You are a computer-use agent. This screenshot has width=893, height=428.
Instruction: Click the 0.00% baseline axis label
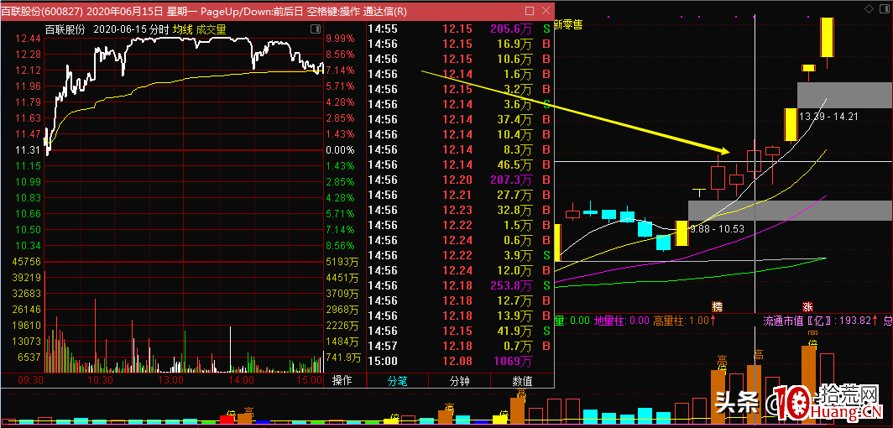(x=341, y=149)
